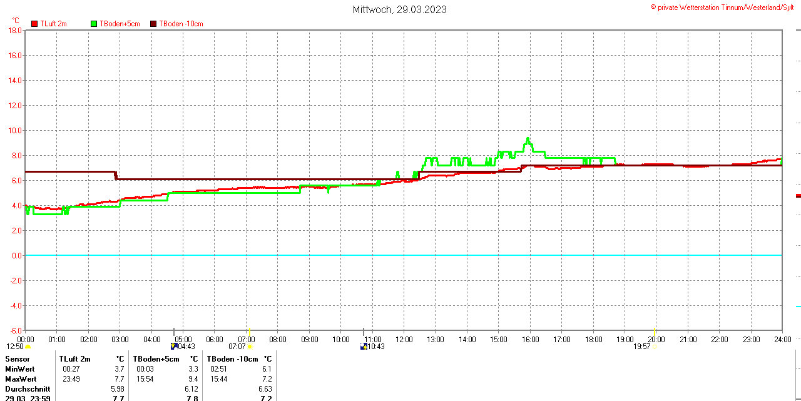Image resolution: width=801 pixels, height=401 pixels.
Task: Click the yellow icon next to 12:50
Action: point(28,347)
